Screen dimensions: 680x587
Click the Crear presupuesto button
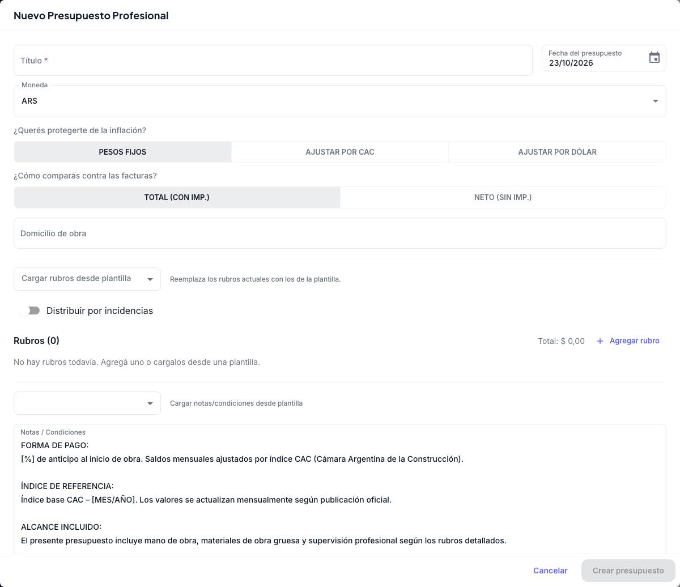pos(628,571)
